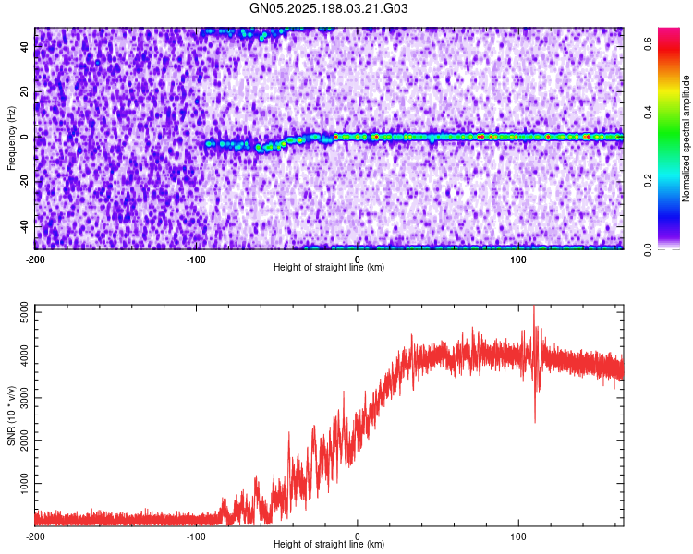The height and width of the screenshot is (554, 693).
Task: Click the 0.2 tick on the color bar
Action: tap(648, 180)
